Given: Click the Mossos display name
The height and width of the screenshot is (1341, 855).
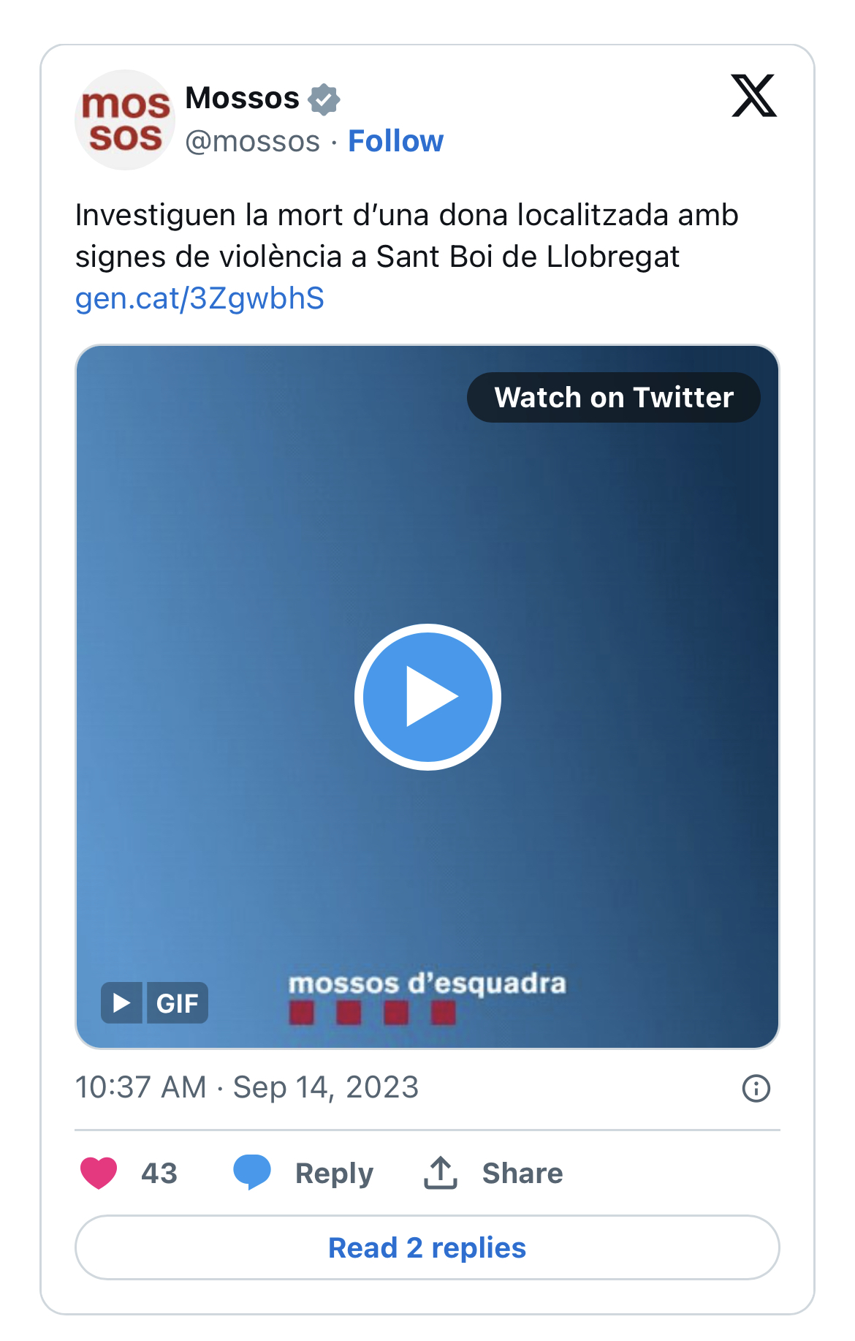Looking at the screenshot, I should click(x=242, y=98).
